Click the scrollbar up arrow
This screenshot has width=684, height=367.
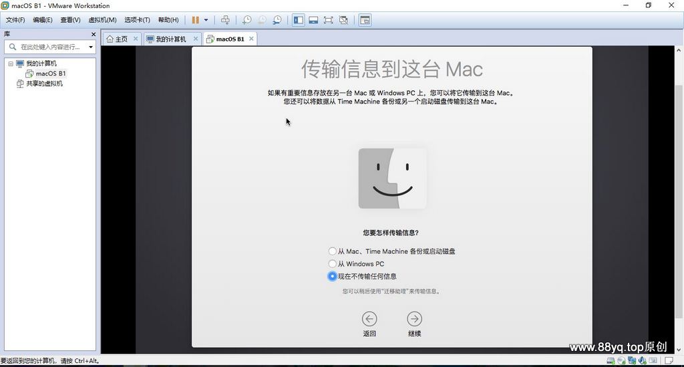pyautogui.click(x=679, y=49)
